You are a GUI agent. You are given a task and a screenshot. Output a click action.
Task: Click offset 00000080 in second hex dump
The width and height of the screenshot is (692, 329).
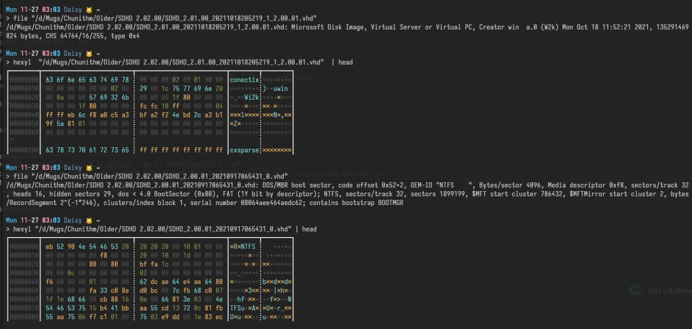(x=24, y=317)
